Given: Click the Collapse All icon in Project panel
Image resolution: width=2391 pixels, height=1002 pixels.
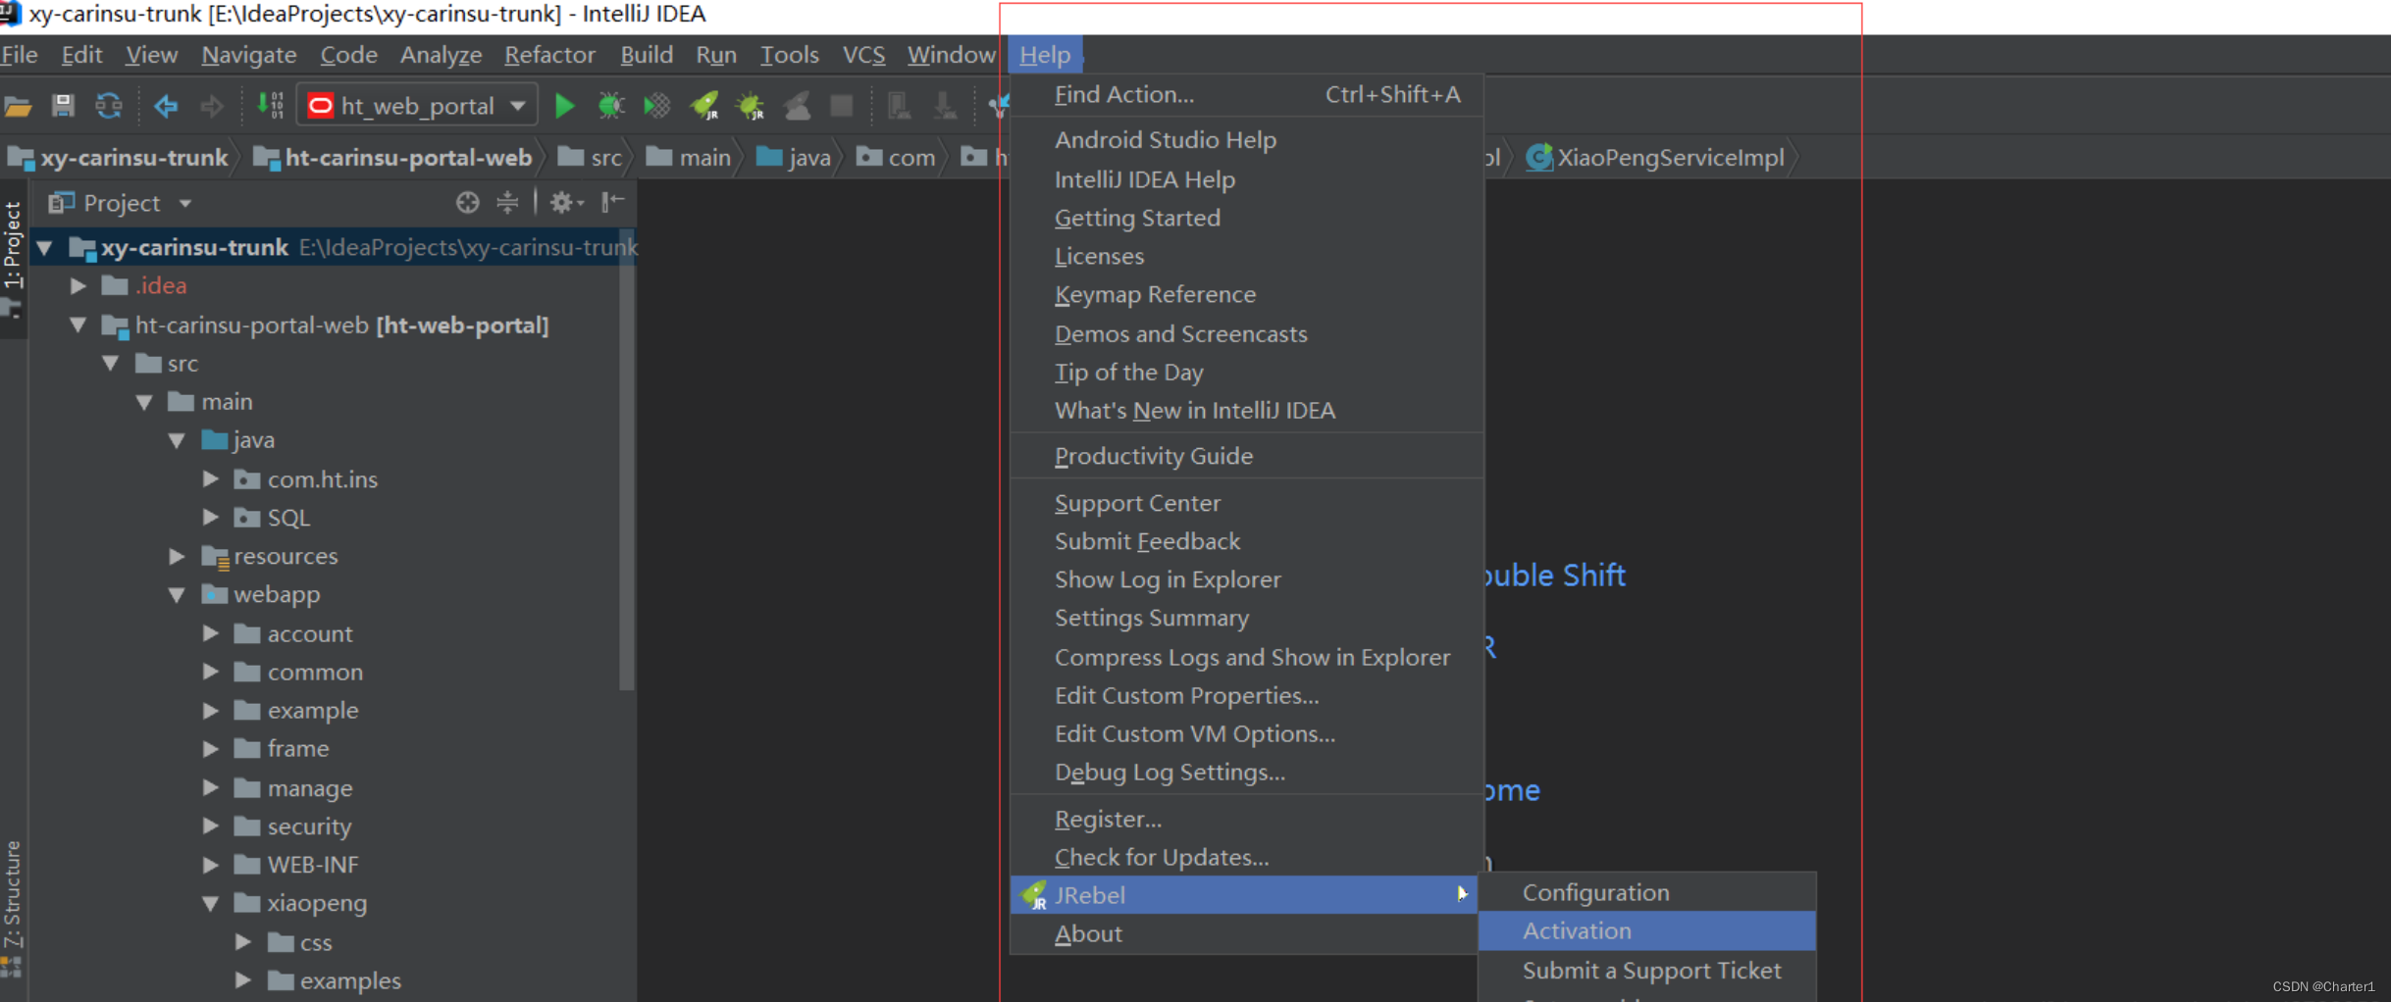Looking at the screenshot, I should pyautogui.click(x=507, y=203).
